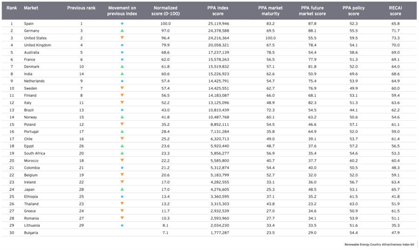Image resolution: width=419 pixels, height=250 pixels.
Task: Click the Normalized score (0-100) header
Action: point(165,11)
